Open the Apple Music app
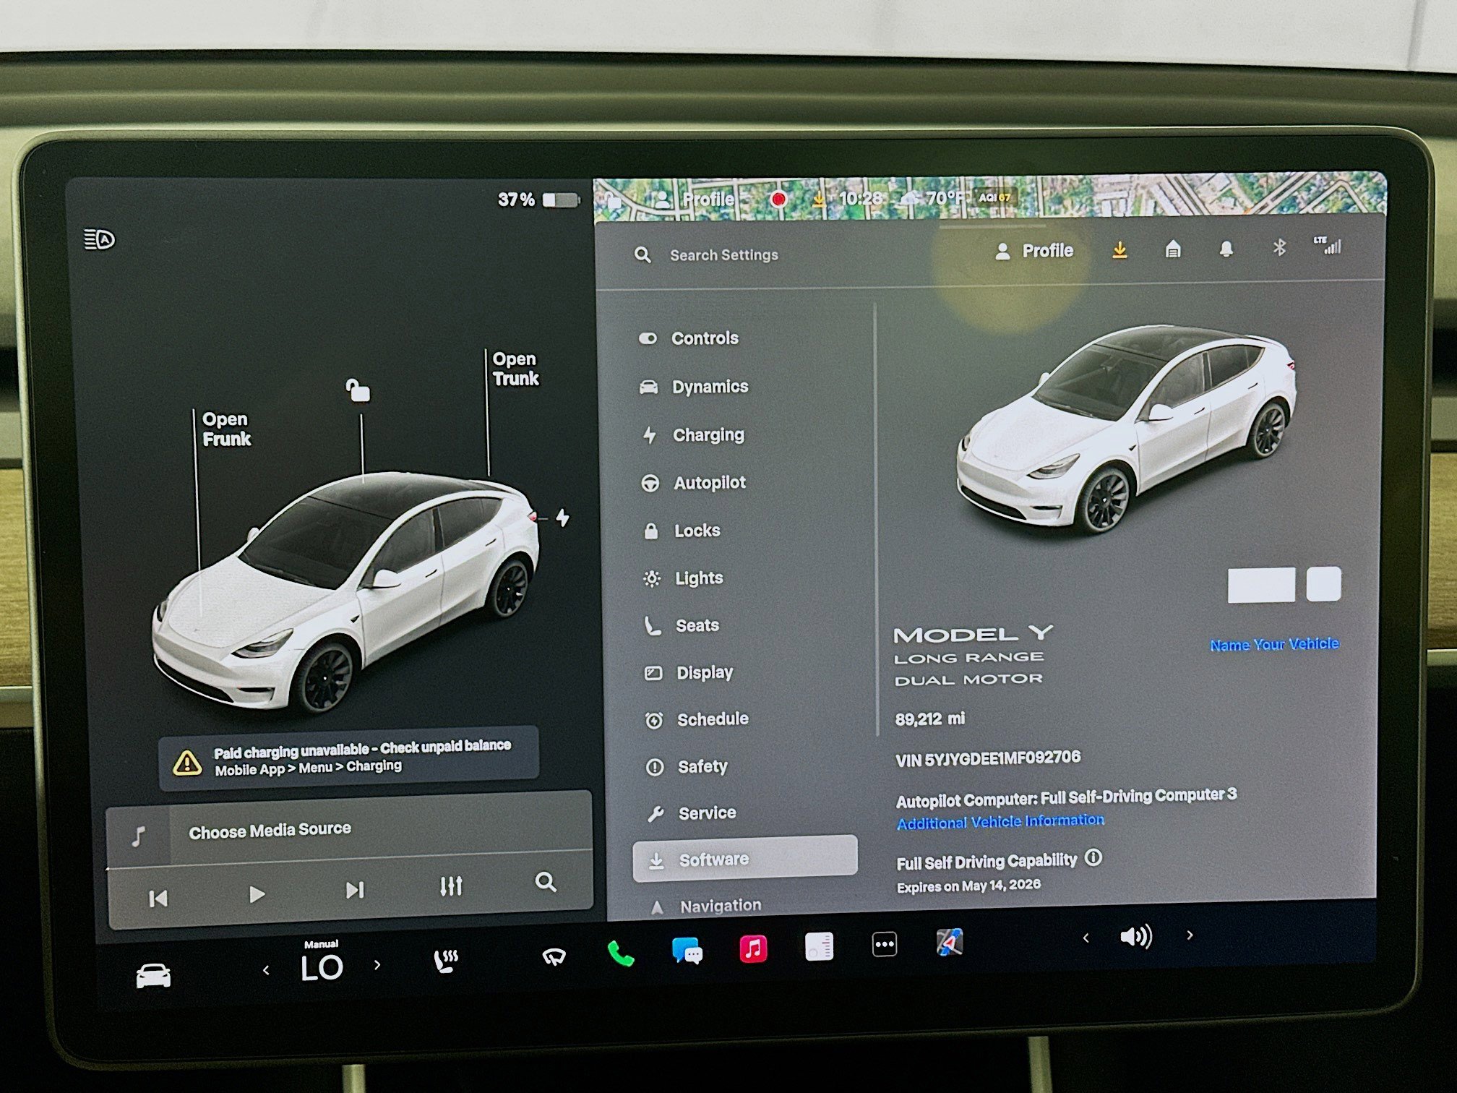The width and height of the screenshot is (1457, 1093). [753, 948]
